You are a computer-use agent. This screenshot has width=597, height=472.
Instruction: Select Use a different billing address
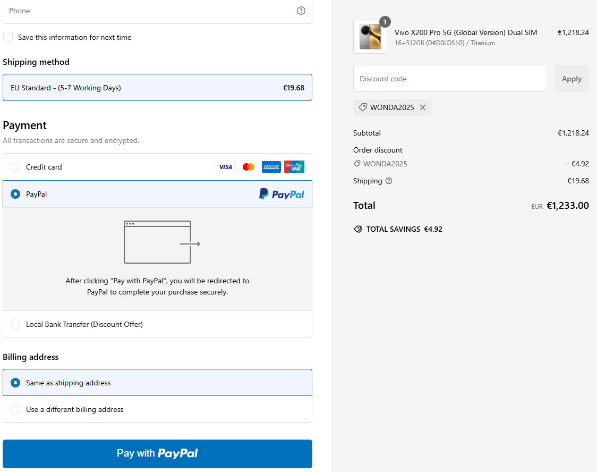pos(15,409)
